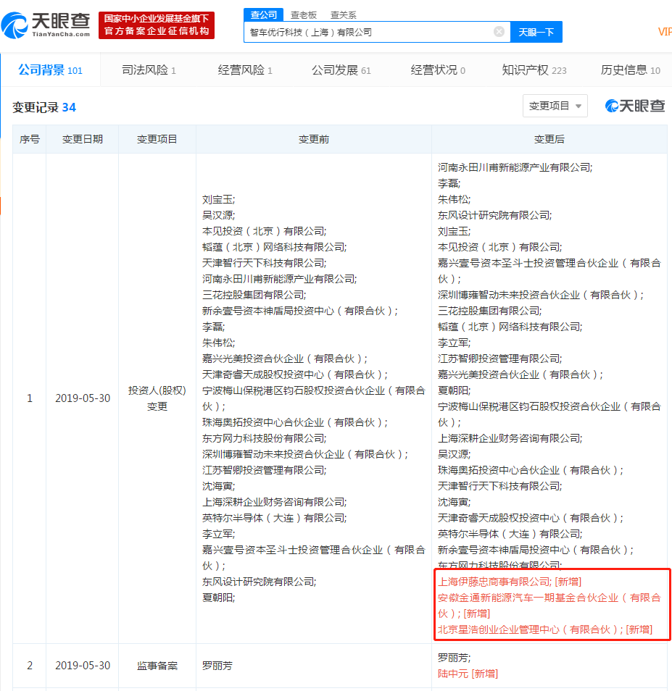
Task: Click 投资人(股权)变更 cell in row 1
Action: 157,398
